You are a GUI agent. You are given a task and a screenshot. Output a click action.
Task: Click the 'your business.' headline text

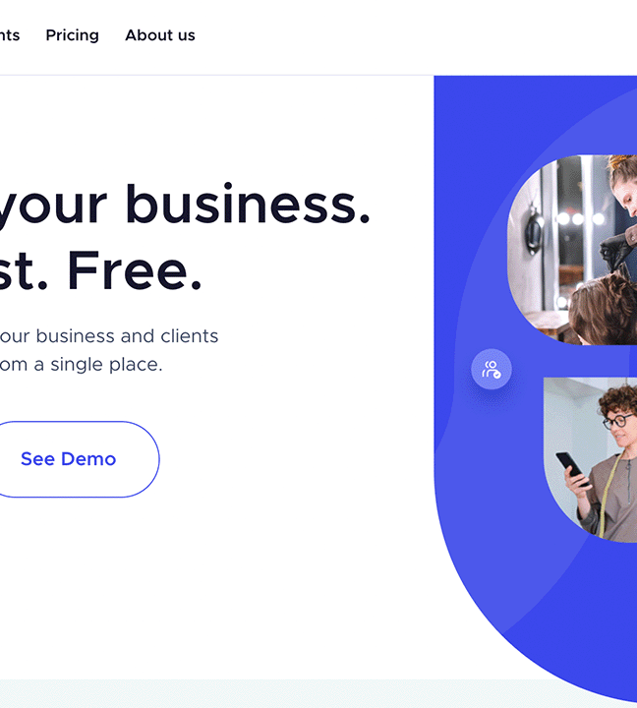(x=183, y=205)
